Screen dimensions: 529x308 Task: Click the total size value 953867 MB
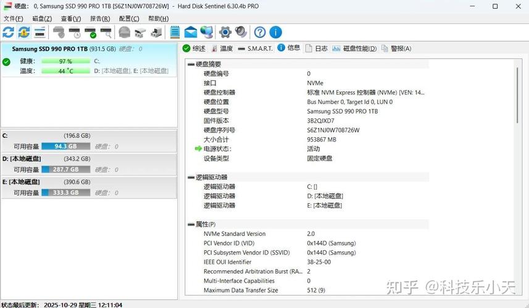tap(322, 139)
